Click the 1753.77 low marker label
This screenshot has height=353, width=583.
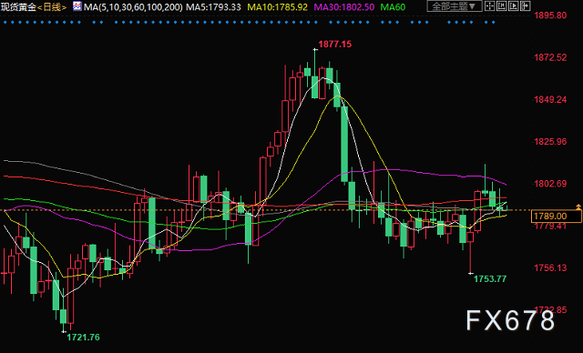point(490,278)
